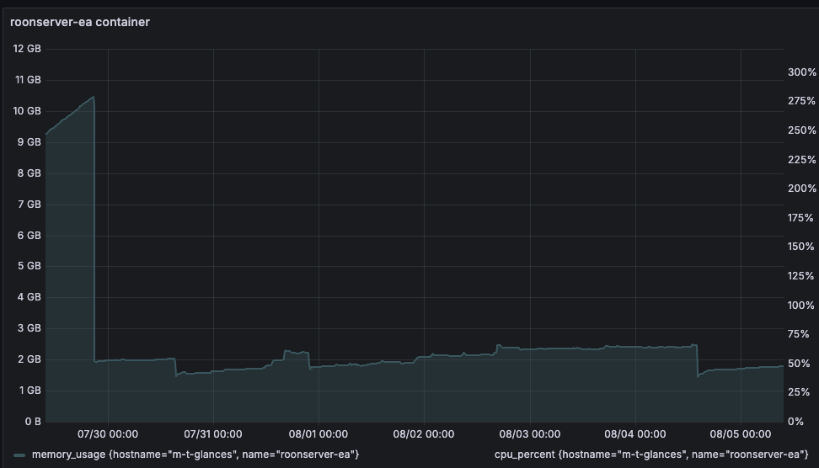This screenshot has height=468, width=819.
Task: Click the 08/01 00:00 time axis label
Action: [318, 434]
